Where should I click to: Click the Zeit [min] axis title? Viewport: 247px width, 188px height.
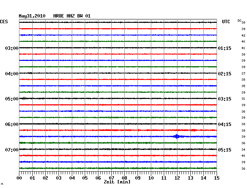point(117,182)
